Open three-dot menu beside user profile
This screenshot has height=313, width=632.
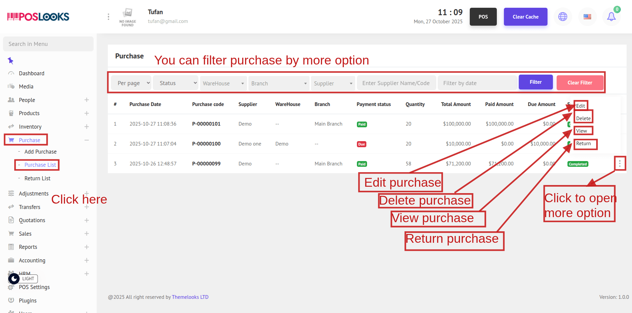(108, 17)
